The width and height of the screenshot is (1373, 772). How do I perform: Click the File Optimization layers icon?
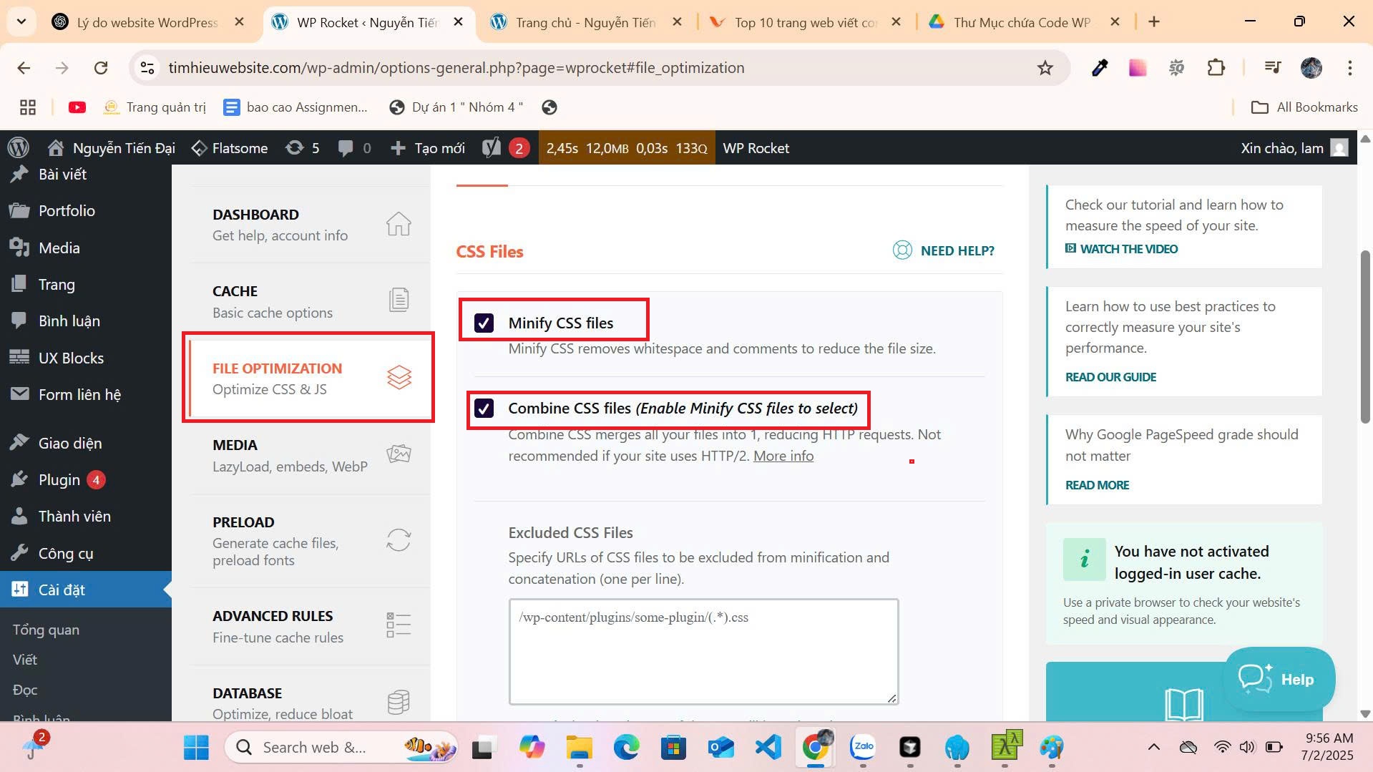[399, 377]
